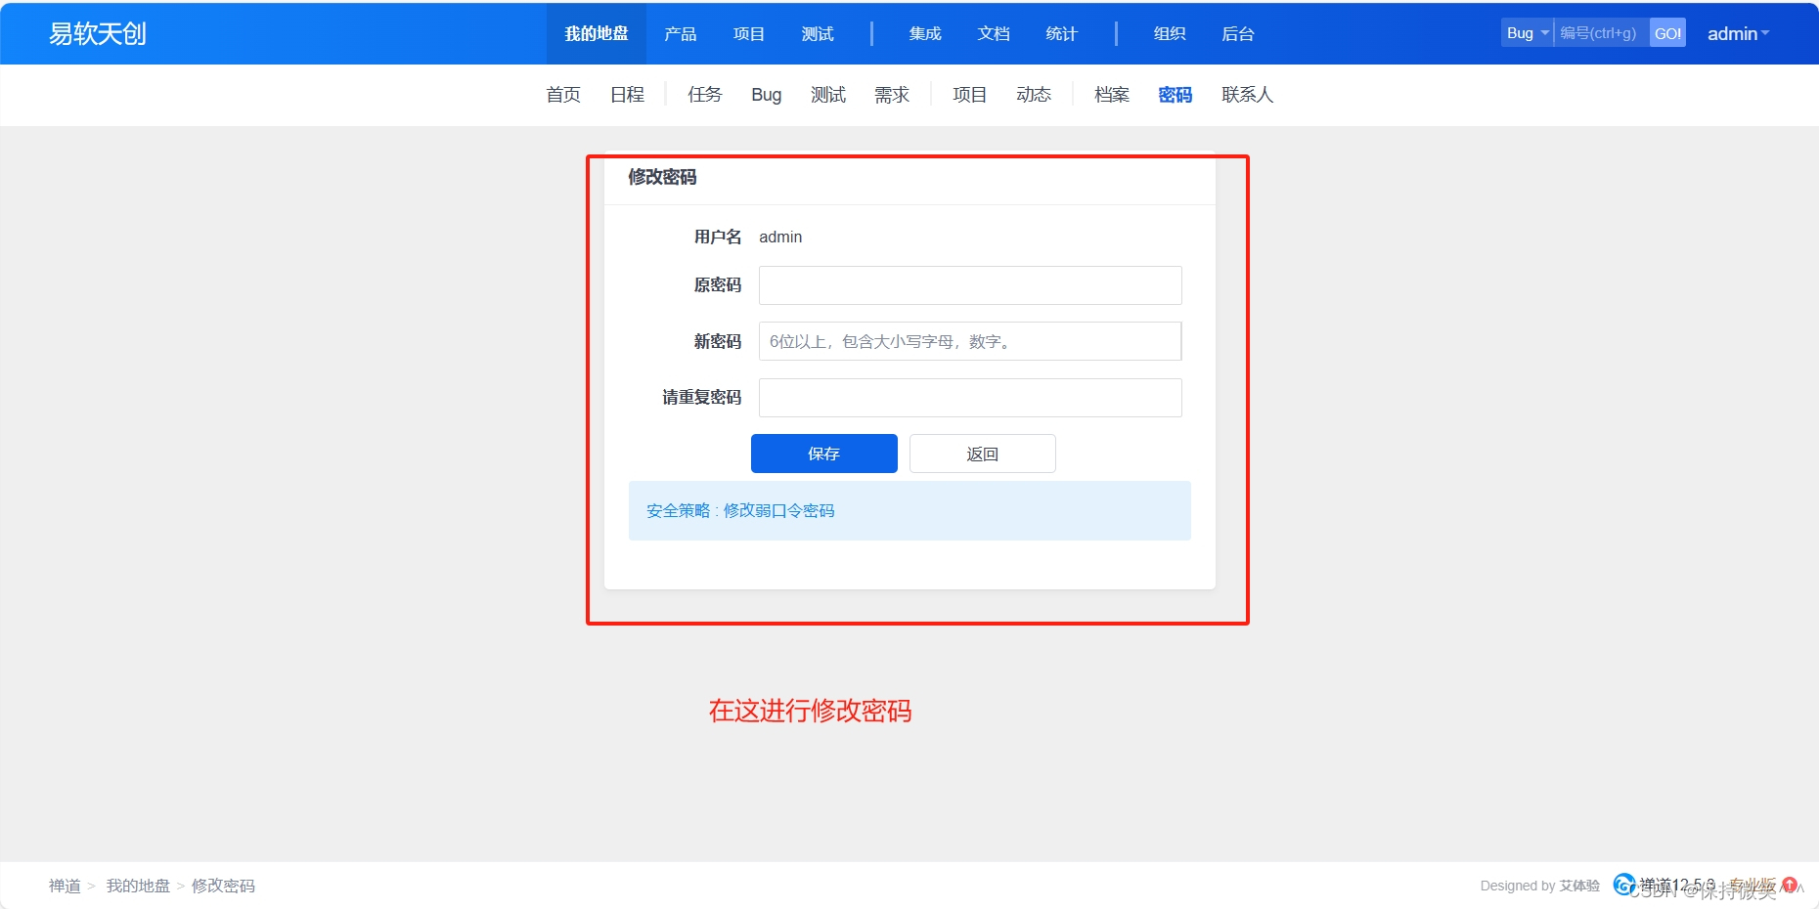Select the 集成 top menu item
Image resolution: width=1819 pixels, height=909 pixels.
(925, 33)
